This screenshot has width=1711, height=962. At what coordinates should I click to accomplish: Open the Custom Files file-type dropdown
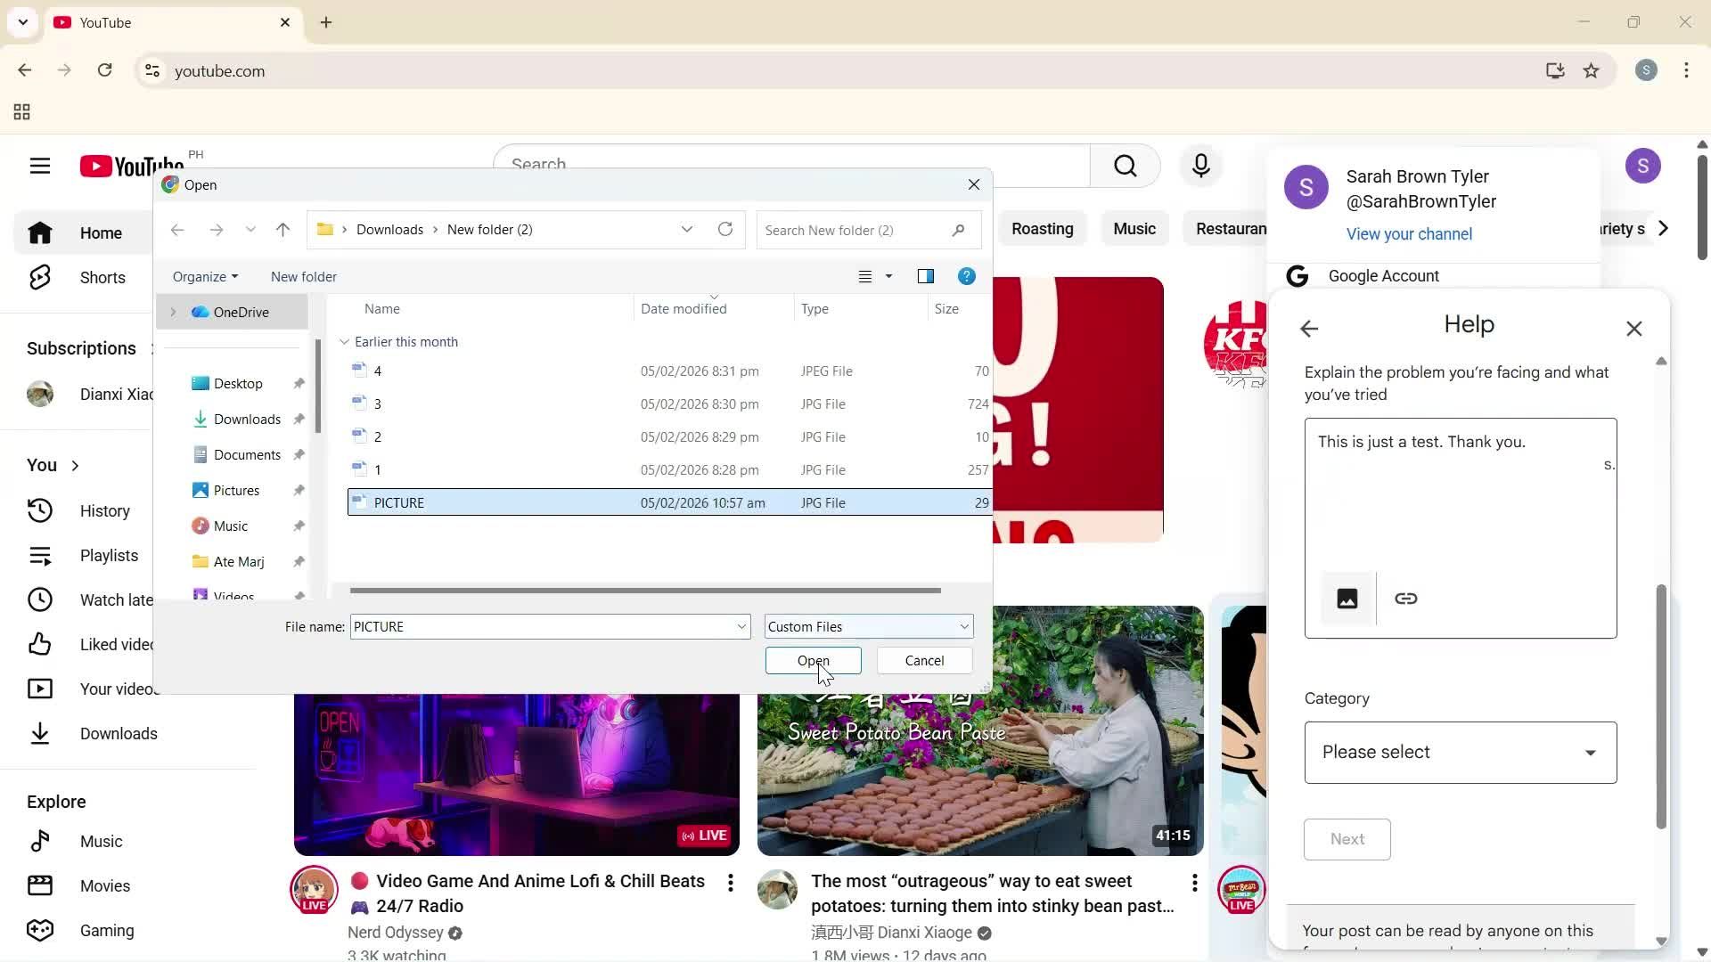pyautogui.click(x=867, y=626)
